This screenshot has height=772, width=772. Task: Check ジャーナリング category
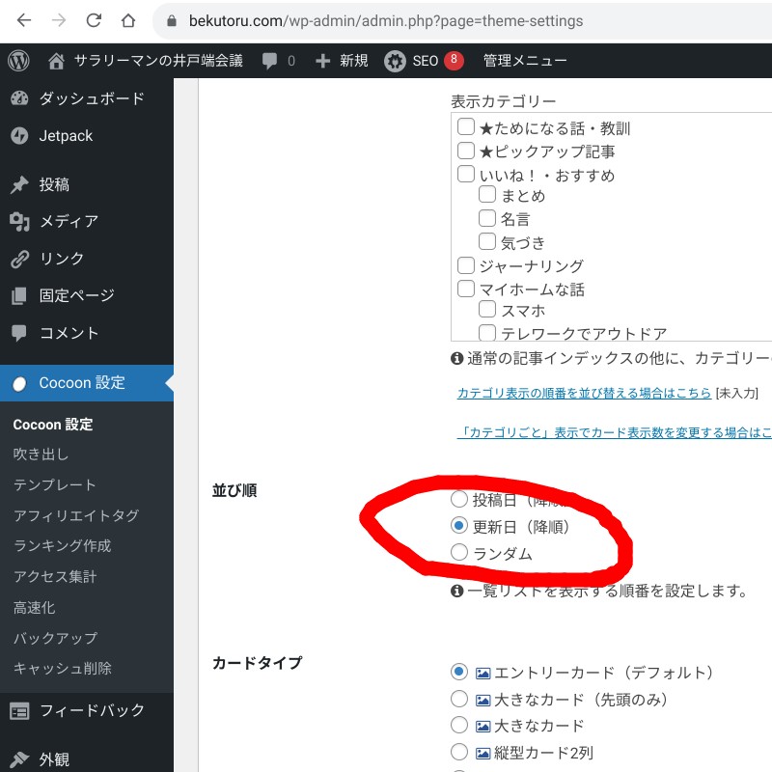click(466, 264)
